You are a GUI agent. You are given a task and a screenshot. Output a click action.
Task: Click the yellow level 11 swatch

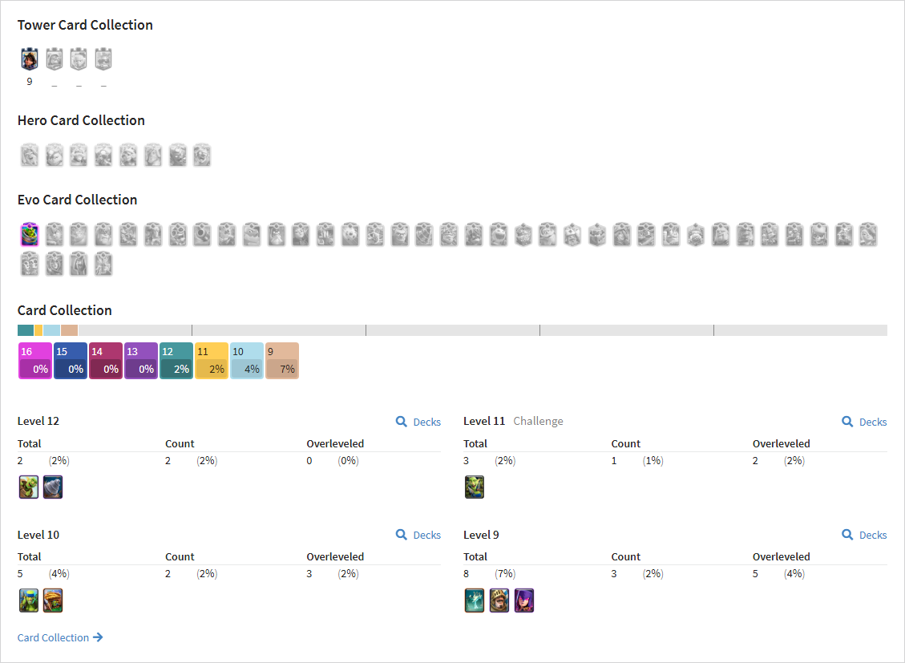[x=212, y=361]
